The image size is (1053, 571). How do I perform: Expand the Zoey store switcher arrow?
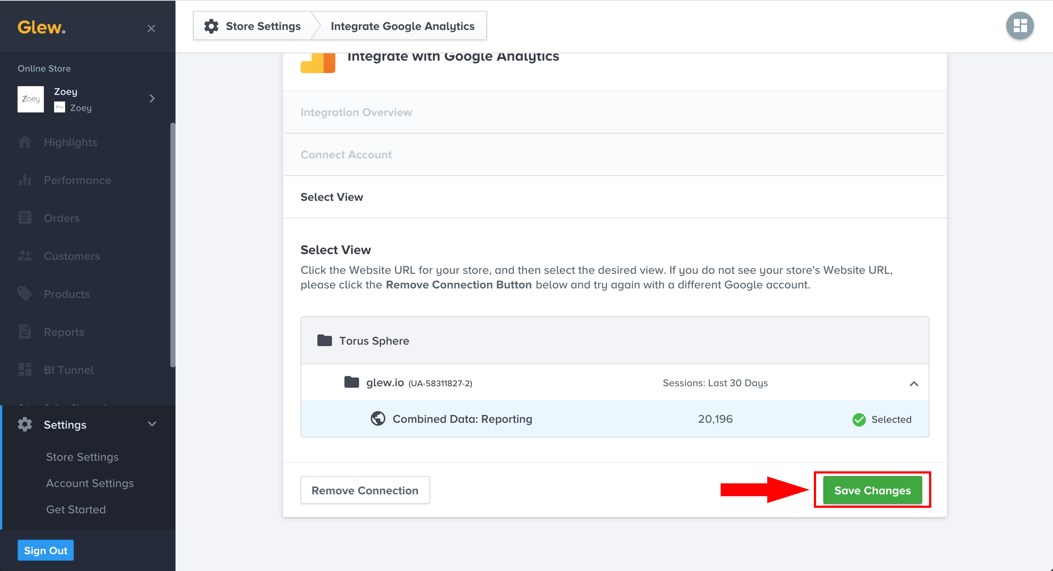(x=152, y=99)
